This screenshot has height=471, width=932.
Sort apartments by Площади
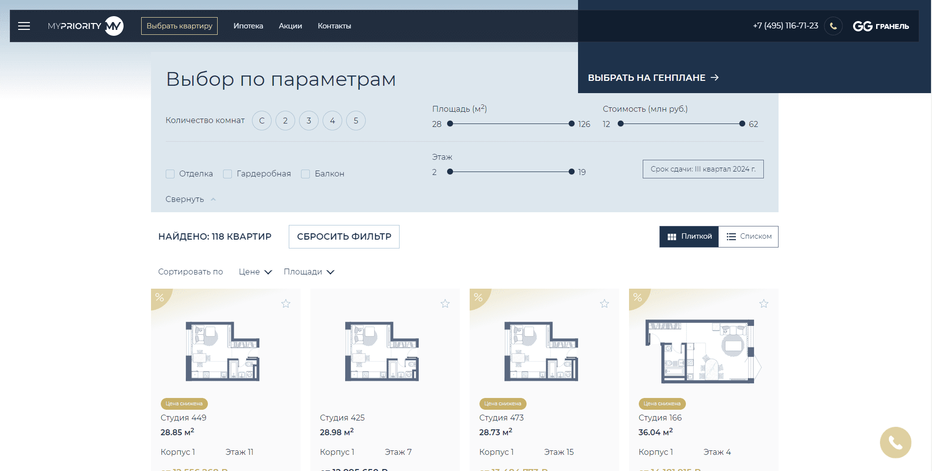(308, 272)
